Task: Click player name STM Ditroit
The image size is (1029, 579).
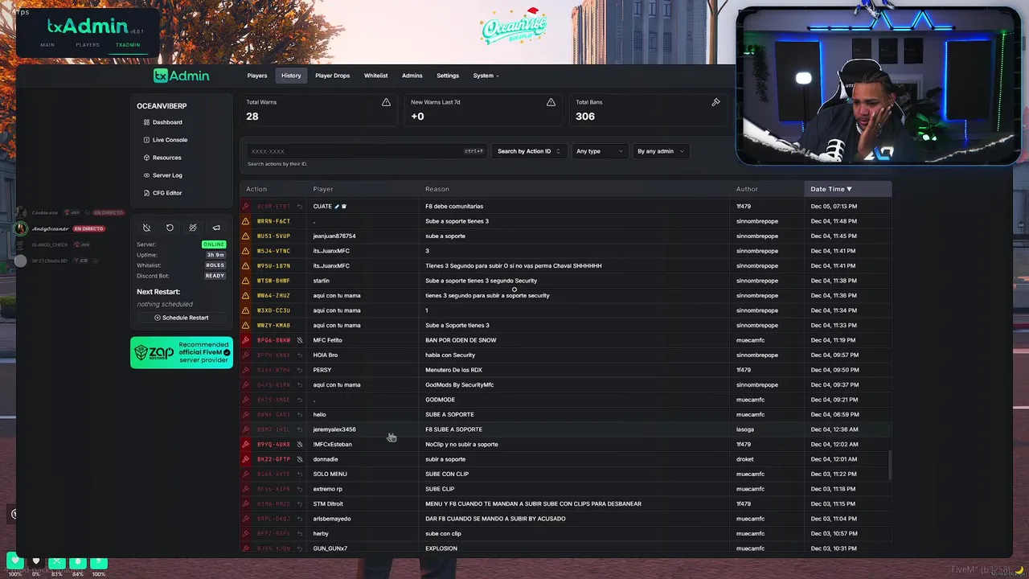Action: (x=328, y=503)
